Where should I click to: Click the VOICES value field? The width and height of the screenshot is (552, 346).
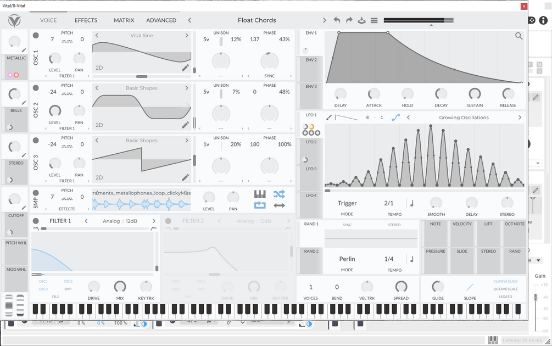coord(310,287)
